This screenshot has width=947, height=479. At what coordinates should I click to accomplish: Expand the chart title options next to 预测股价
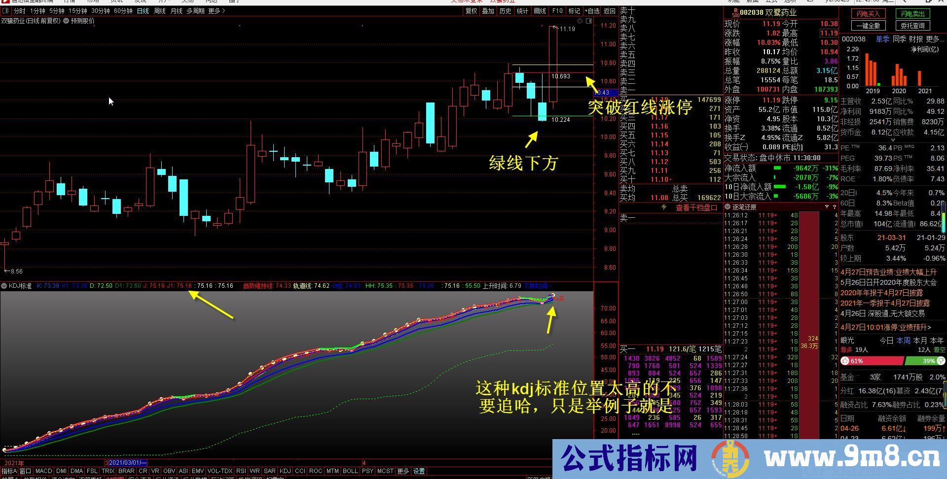click(x=66, y=21)
